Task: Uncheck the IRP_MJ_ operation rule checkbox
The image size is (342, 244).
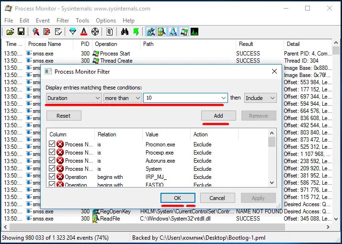Action: [52, 177]
